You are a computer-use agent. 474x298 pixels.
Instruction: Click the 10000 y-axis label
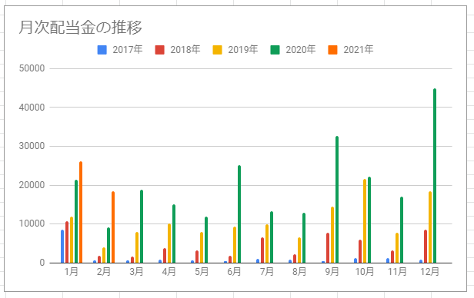click(x=32, y=223)
